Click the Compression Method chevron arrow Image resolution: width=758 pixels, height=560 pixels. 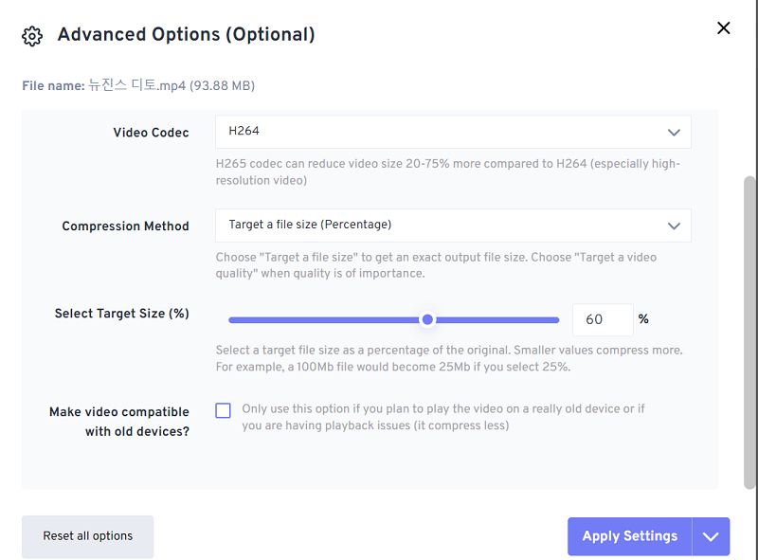pyautogui.click(x=674, y=226)
